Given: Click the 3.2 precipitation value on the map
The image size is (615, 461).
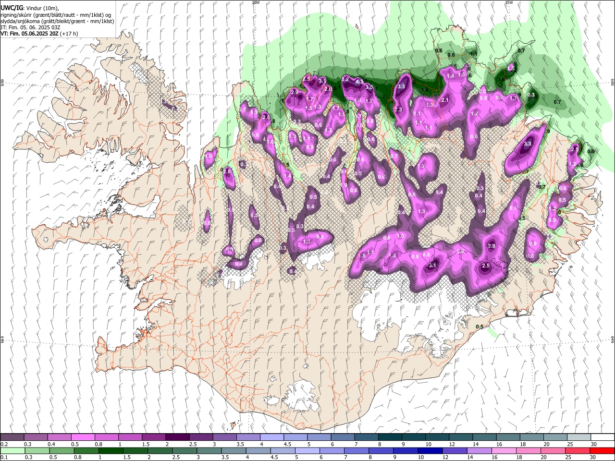Looking at the screenshot, I should (x=345, y=79).
